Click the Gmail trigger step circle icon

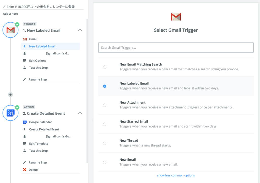click(10, 30)
